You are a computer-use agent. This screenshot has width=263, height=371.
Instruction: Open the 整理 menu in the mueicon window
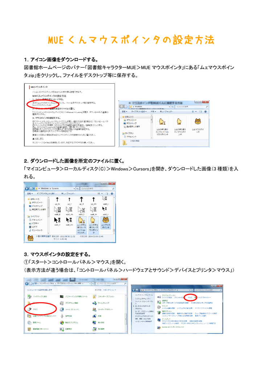pos(124,112)
